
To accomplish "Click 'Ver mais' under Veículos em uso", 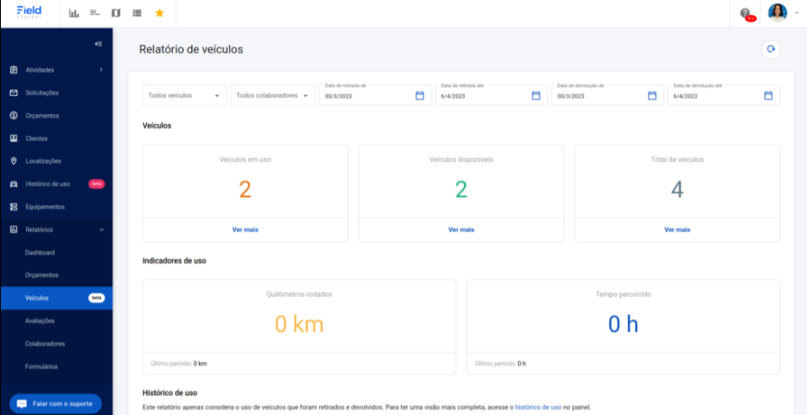I will (245, 230).
